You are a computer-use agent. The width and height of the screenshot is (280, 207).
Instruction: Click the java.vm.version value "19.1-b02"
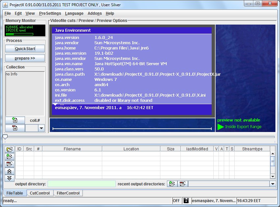coord(104,53)
